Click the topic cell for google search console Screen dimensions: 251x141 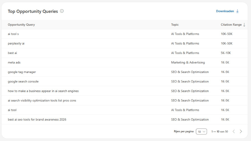tap(190, 82)
